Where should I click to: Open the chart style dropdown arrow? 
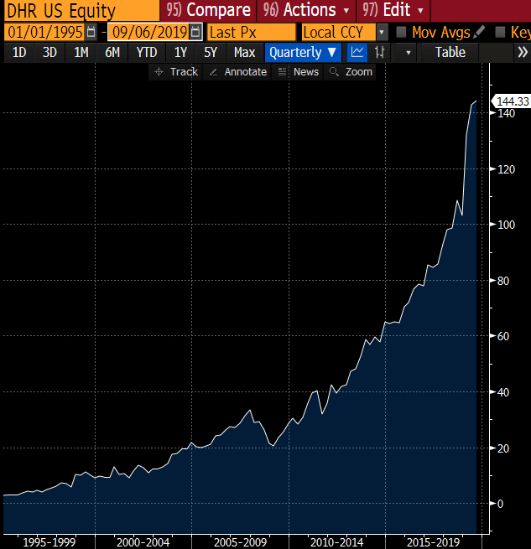click(408, 52)
